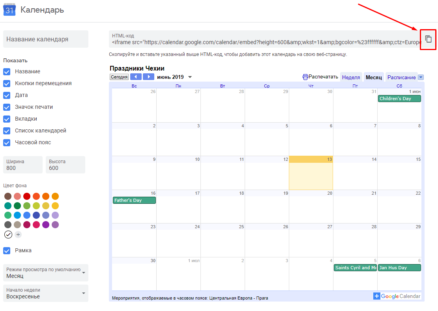
Task: Select the red background color swatch
Action: tap(27, 196)
